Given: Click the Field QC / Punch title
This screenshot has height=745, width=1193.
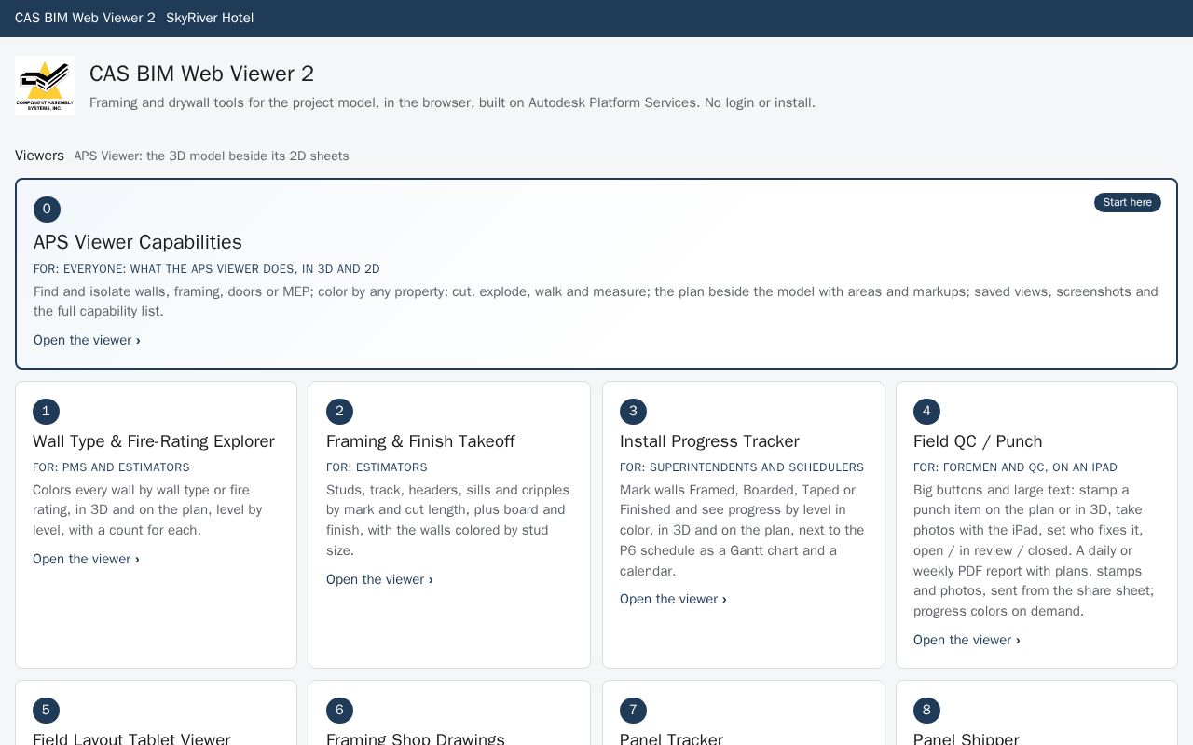Looking at the screenshot, I should pyautogui.click(x=978, y=441).
